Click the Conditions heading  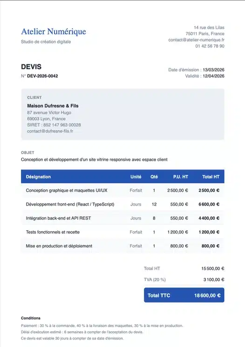31,318
